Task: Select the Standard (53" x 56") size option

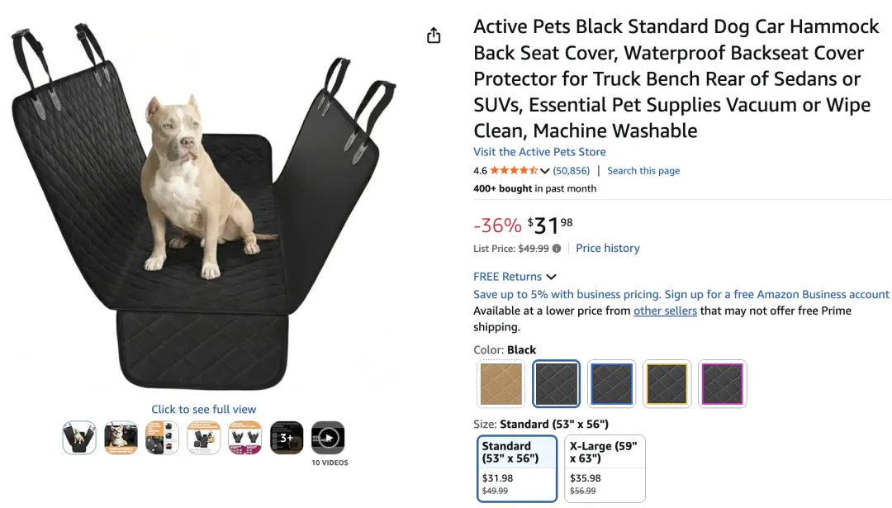Action: [x=518, y=468]
